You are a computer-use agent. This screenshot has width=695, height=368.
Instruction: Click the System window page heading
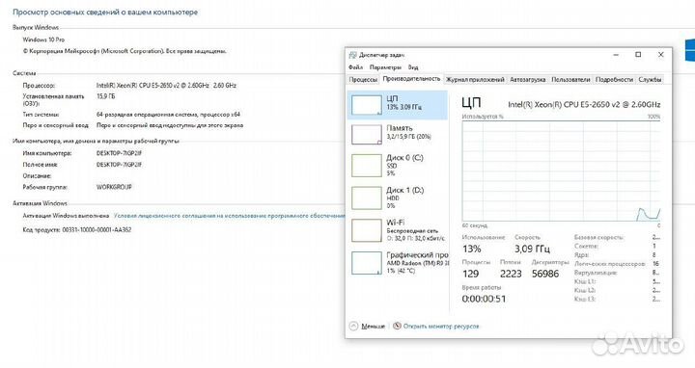pyautogui.click(x=105, y=13)
